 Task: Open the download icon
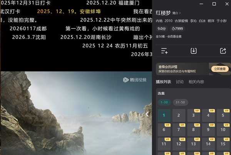[x=194, y=51]
